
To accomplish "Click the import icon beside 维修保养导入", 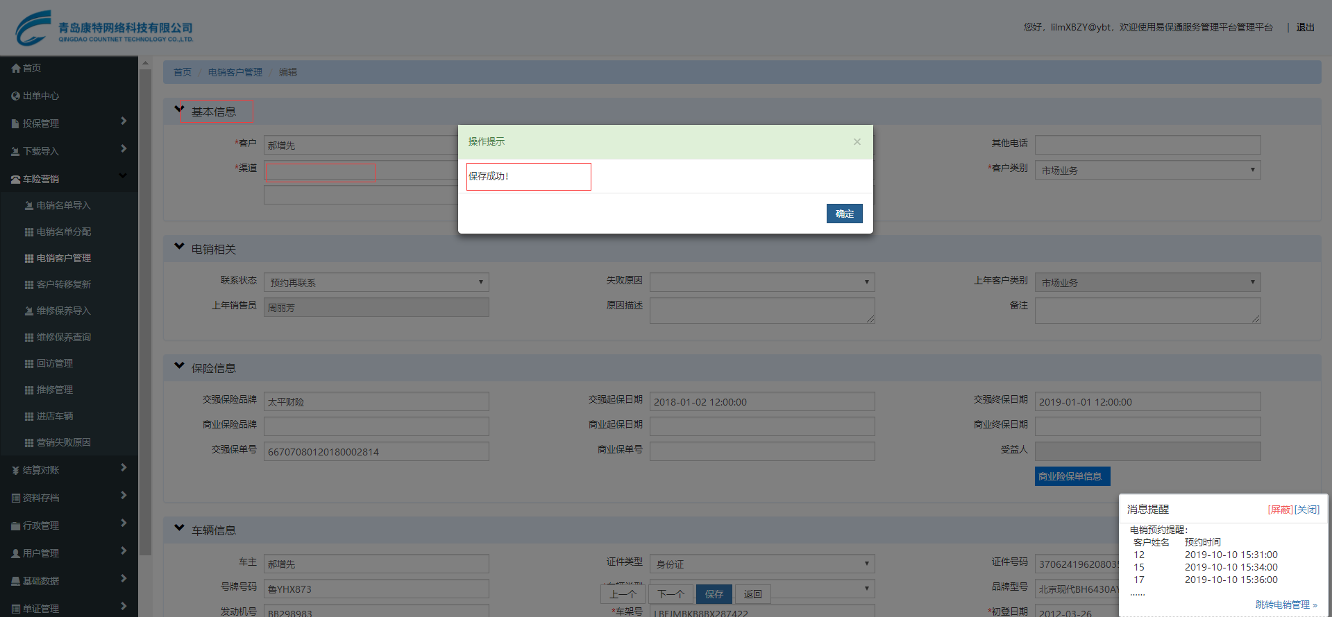I will tap(29, 311).
